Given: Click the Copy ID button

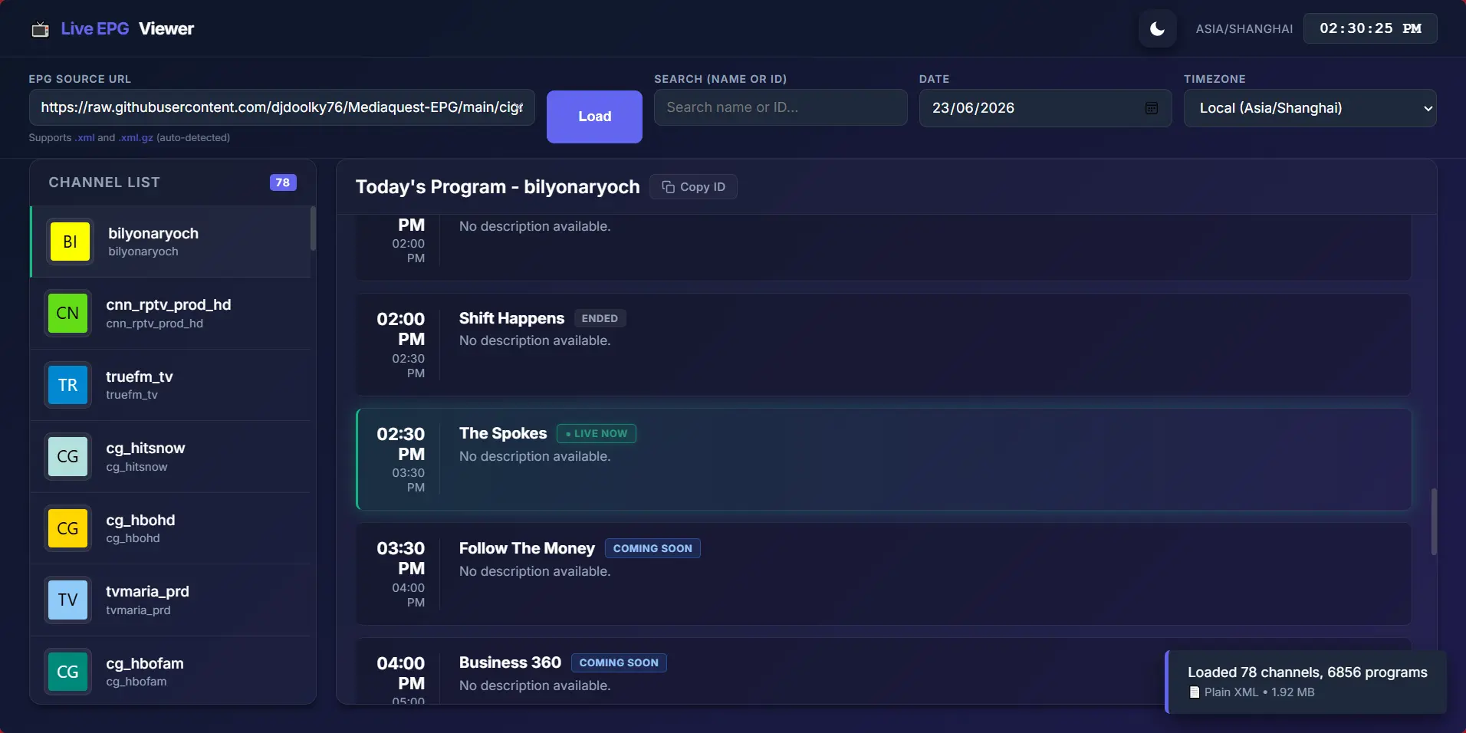Looking at the screenshot, I should click(693, 187).
